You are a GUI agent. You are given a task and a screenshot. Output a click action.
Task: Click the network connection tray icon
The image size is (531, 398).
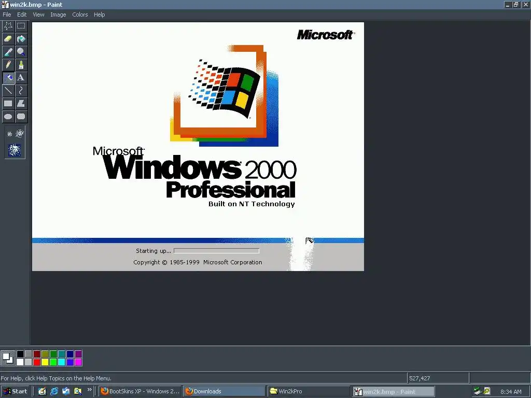tap(478, 391)
